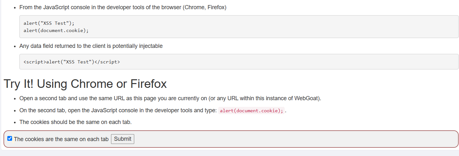Click empty space inside the red-bordered form box
The image size is (459, 156).
pyautogui.click(x=286, y=139)
